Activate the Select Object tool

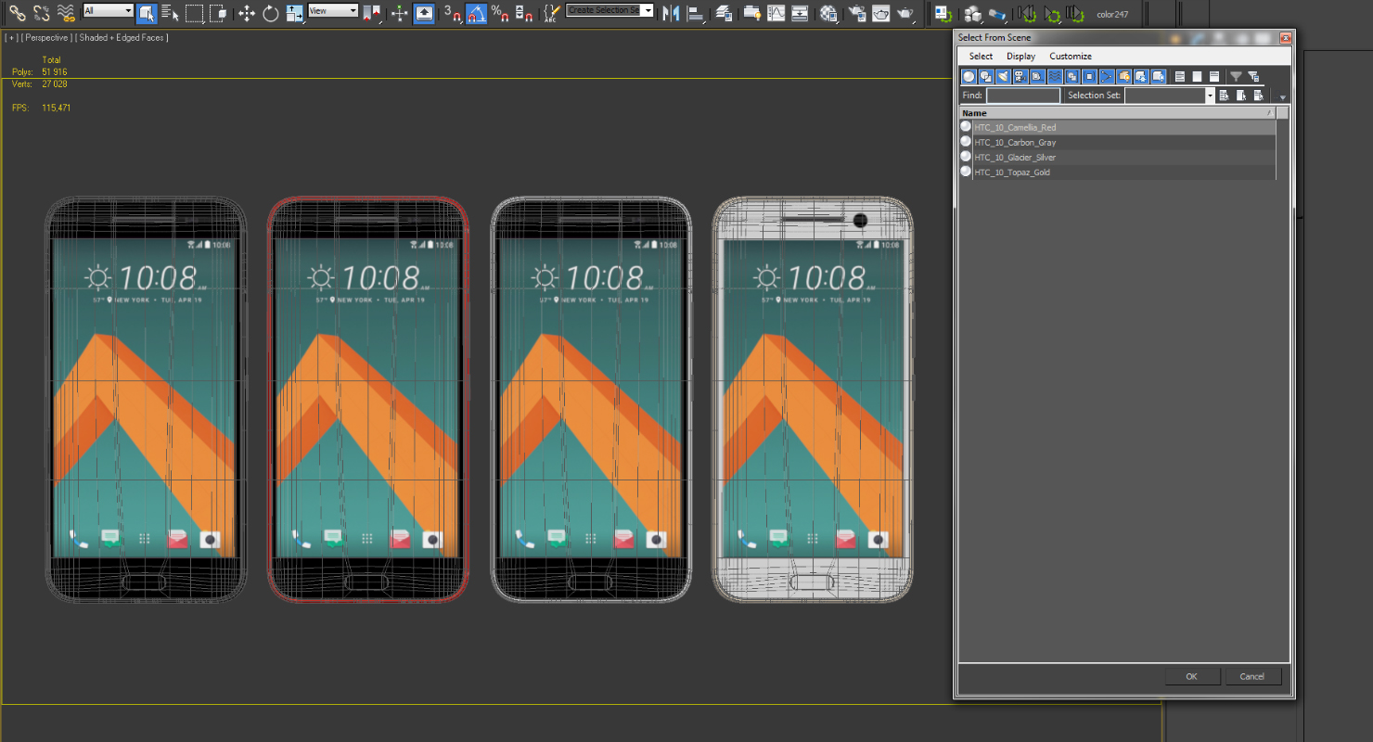tap(147, 13)
